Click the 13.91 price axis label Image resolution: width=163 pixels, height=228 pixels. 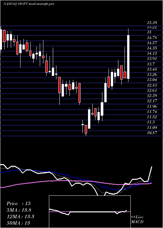click(x=152, y=59)
